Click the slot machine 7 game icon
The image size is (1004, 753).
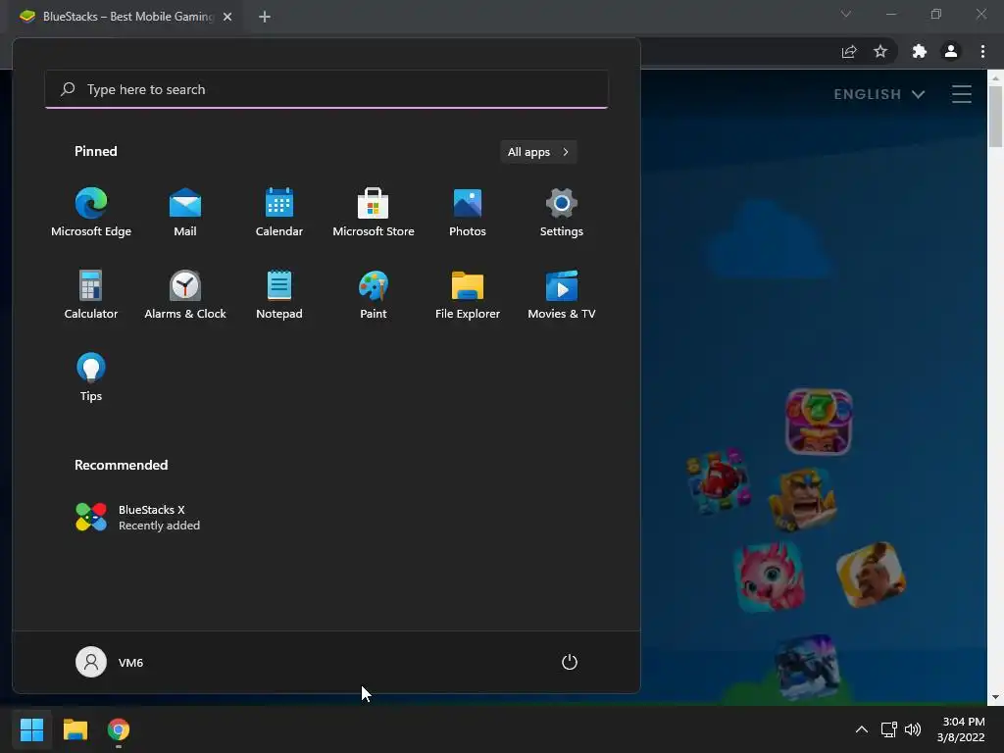coord(819,422)
